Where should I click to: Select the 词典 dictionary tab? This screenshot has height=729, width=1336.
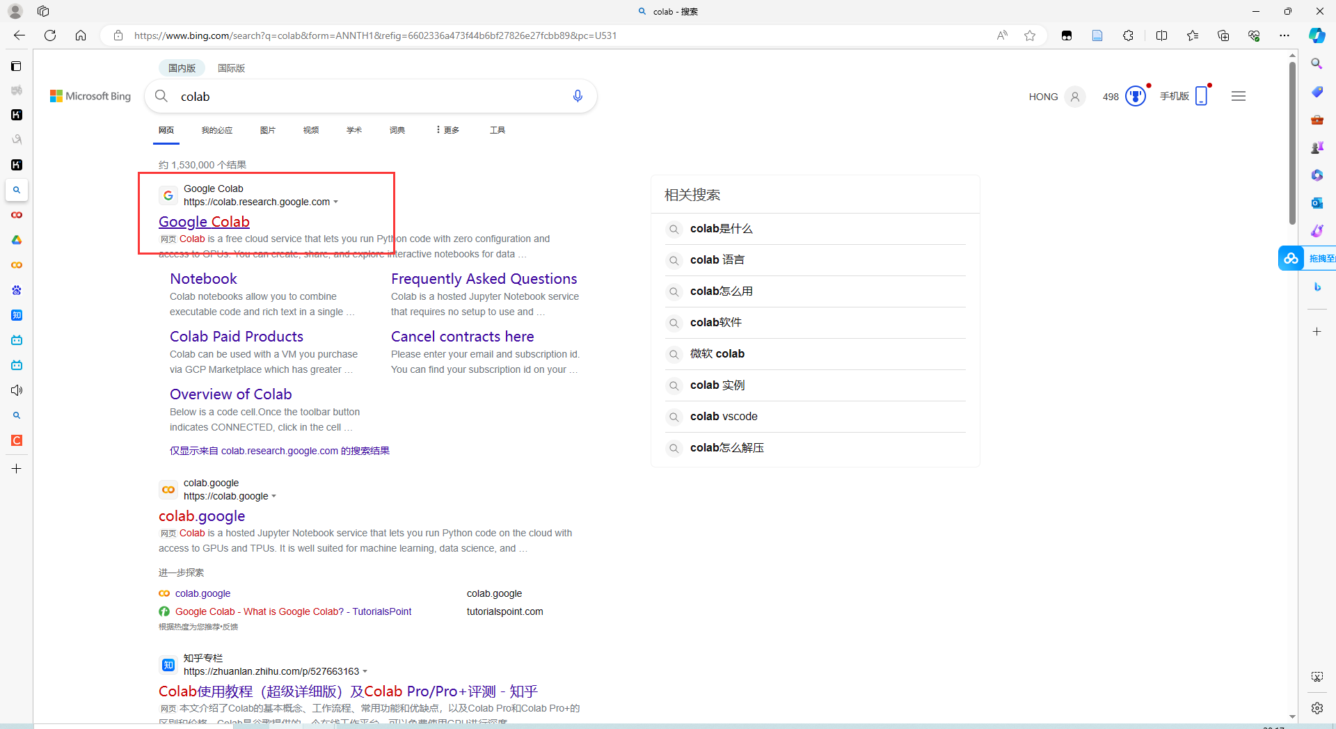click(x=397, y=130)
